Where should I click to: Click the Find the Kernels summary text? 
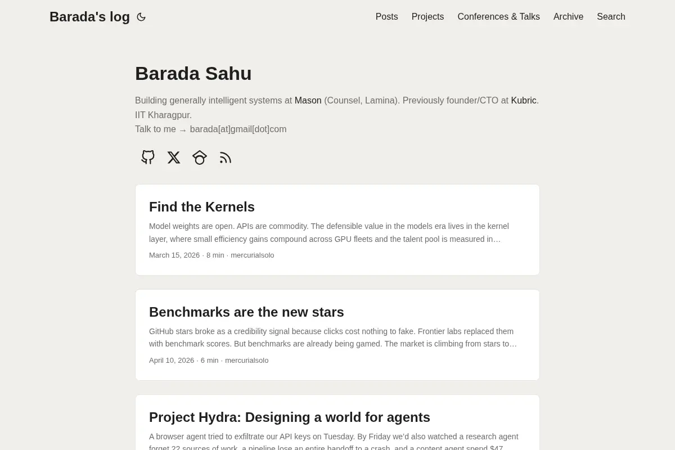(x=329, y=233)
